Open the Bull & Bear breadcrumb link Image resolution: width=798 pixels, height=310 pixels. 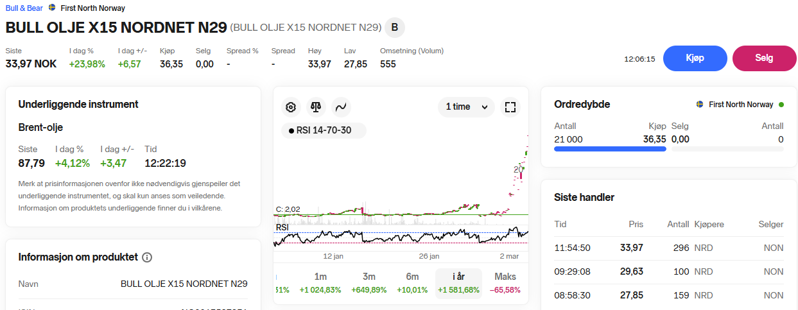pyautogui.click(x=24, y=8)
